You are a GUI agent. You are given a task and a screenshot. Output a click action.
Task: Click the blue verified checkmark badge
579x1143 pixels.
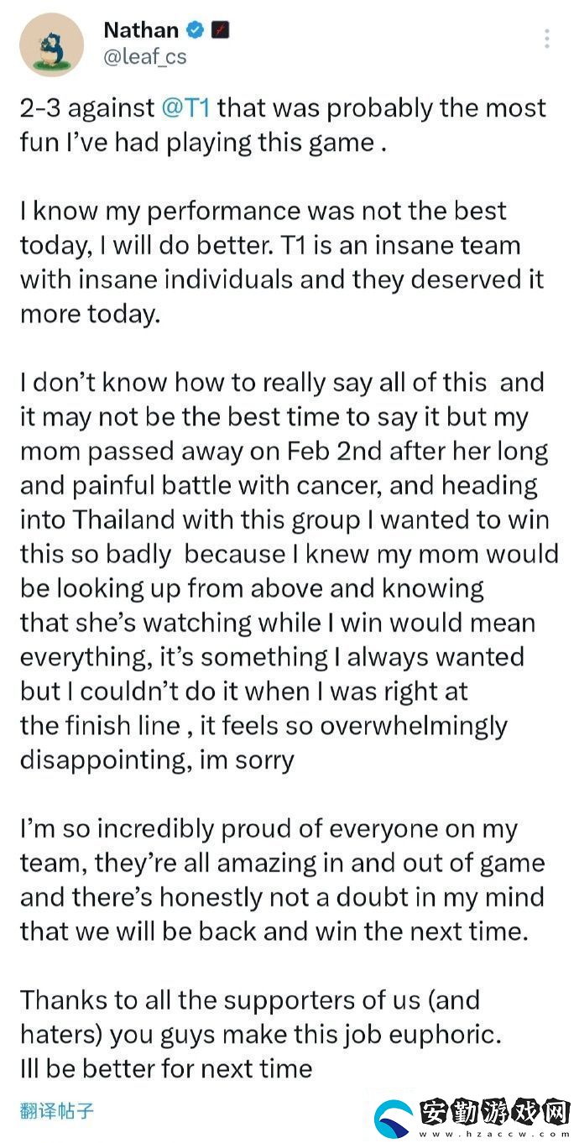pos(196,31)
